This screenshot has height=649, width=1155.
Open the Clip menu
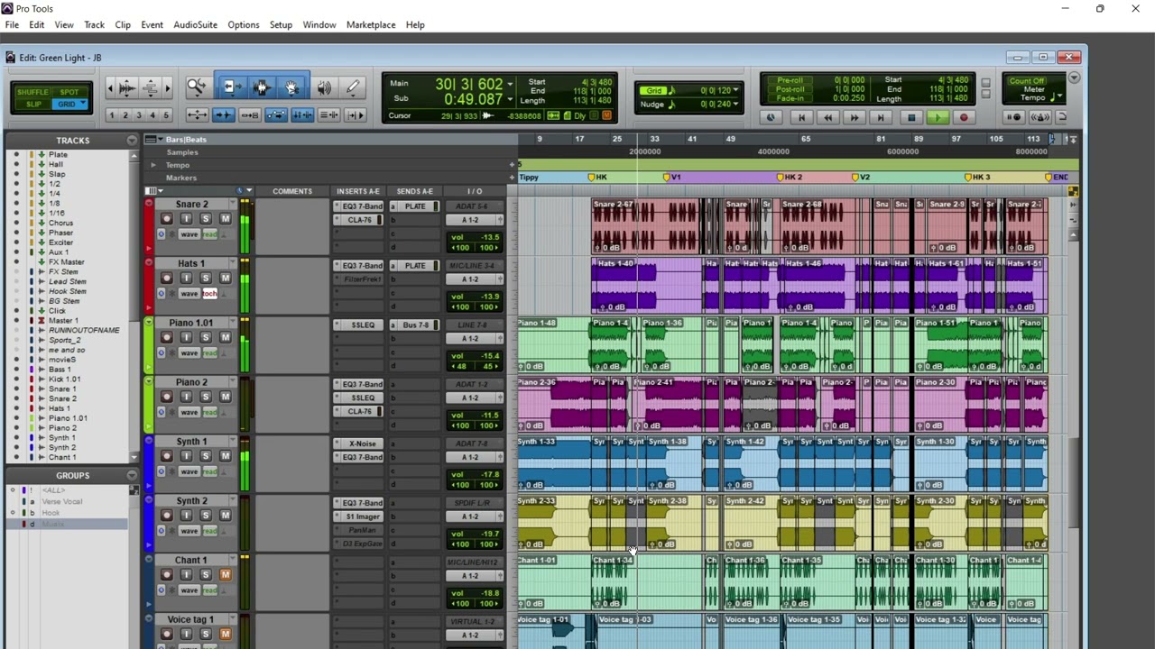pyautogui.click(x=123, y=24)
